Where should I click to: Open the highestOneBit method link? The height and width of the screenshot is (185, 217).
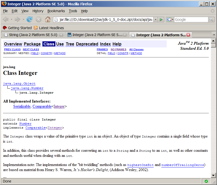pyautogui.click(x=140, y=165)
